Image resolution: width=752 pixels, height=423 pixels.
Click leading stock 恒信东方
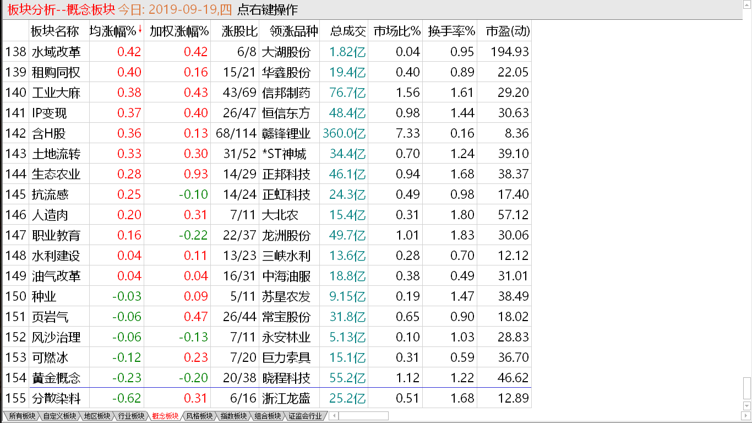point(286,113)
